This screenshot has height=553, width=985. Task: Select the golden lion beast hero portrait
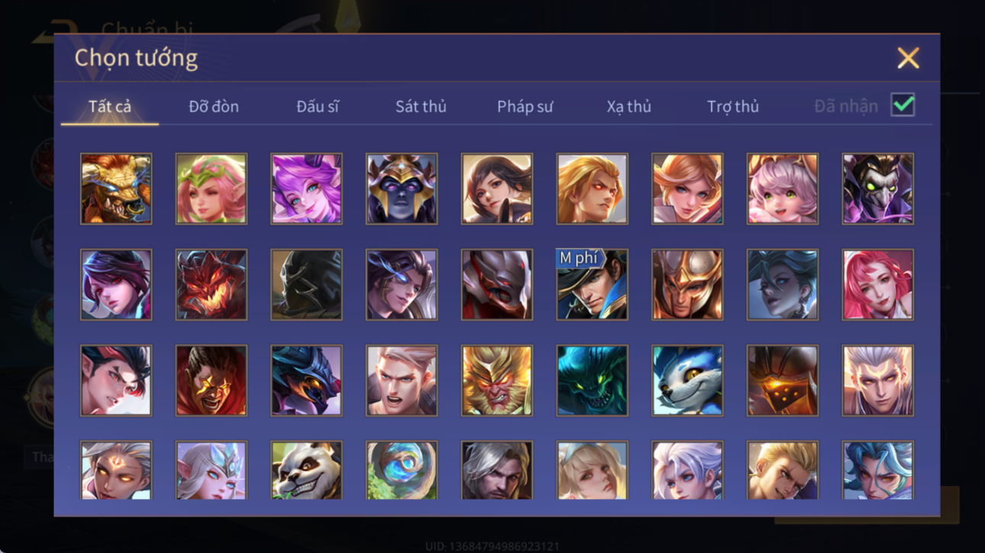click(116, 189)
